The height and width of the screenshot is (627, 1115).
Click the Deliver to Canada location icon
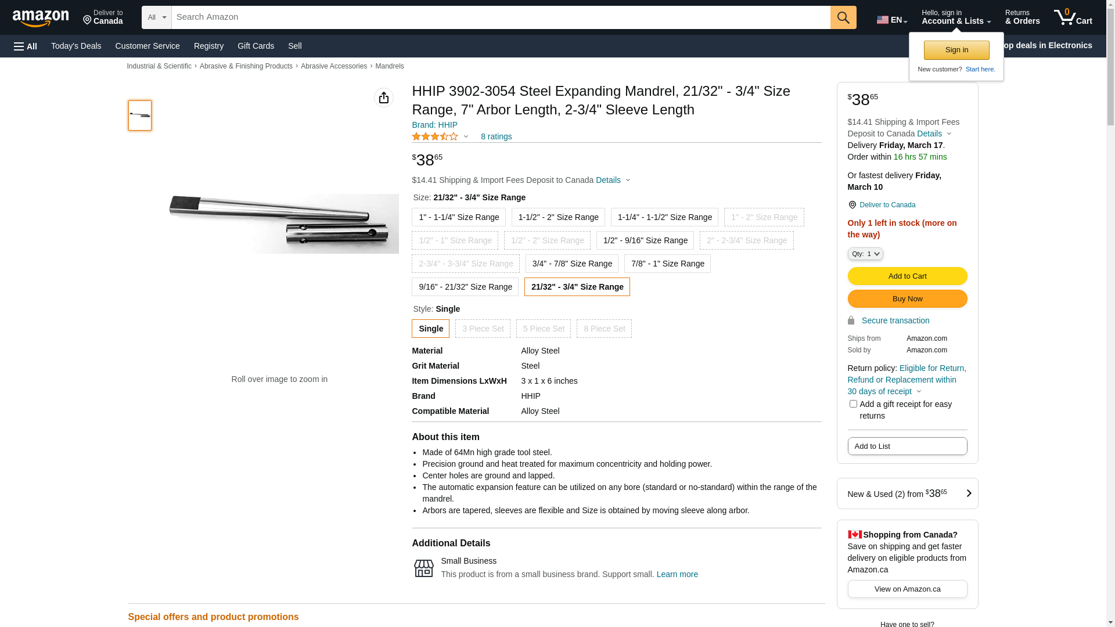point(88,20)
